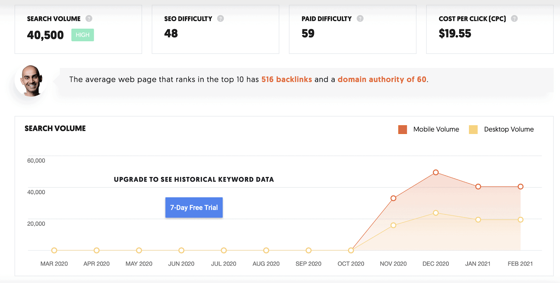The image size is (560, 283).
Task: Click the Cost Per Click help icon
Action: 514,19
